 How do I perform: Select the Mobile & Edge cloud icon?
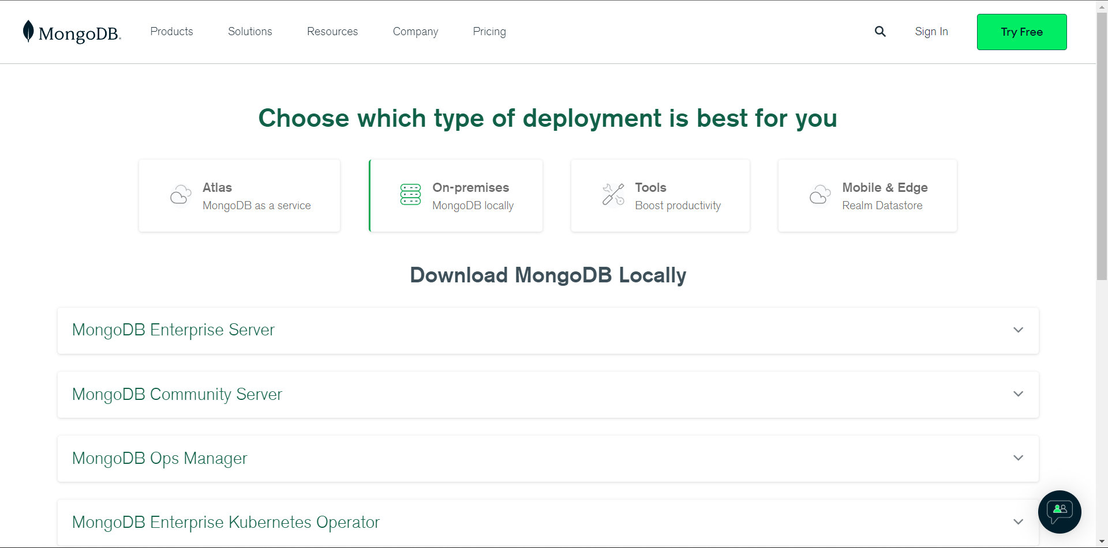click(x=819, y=195)
